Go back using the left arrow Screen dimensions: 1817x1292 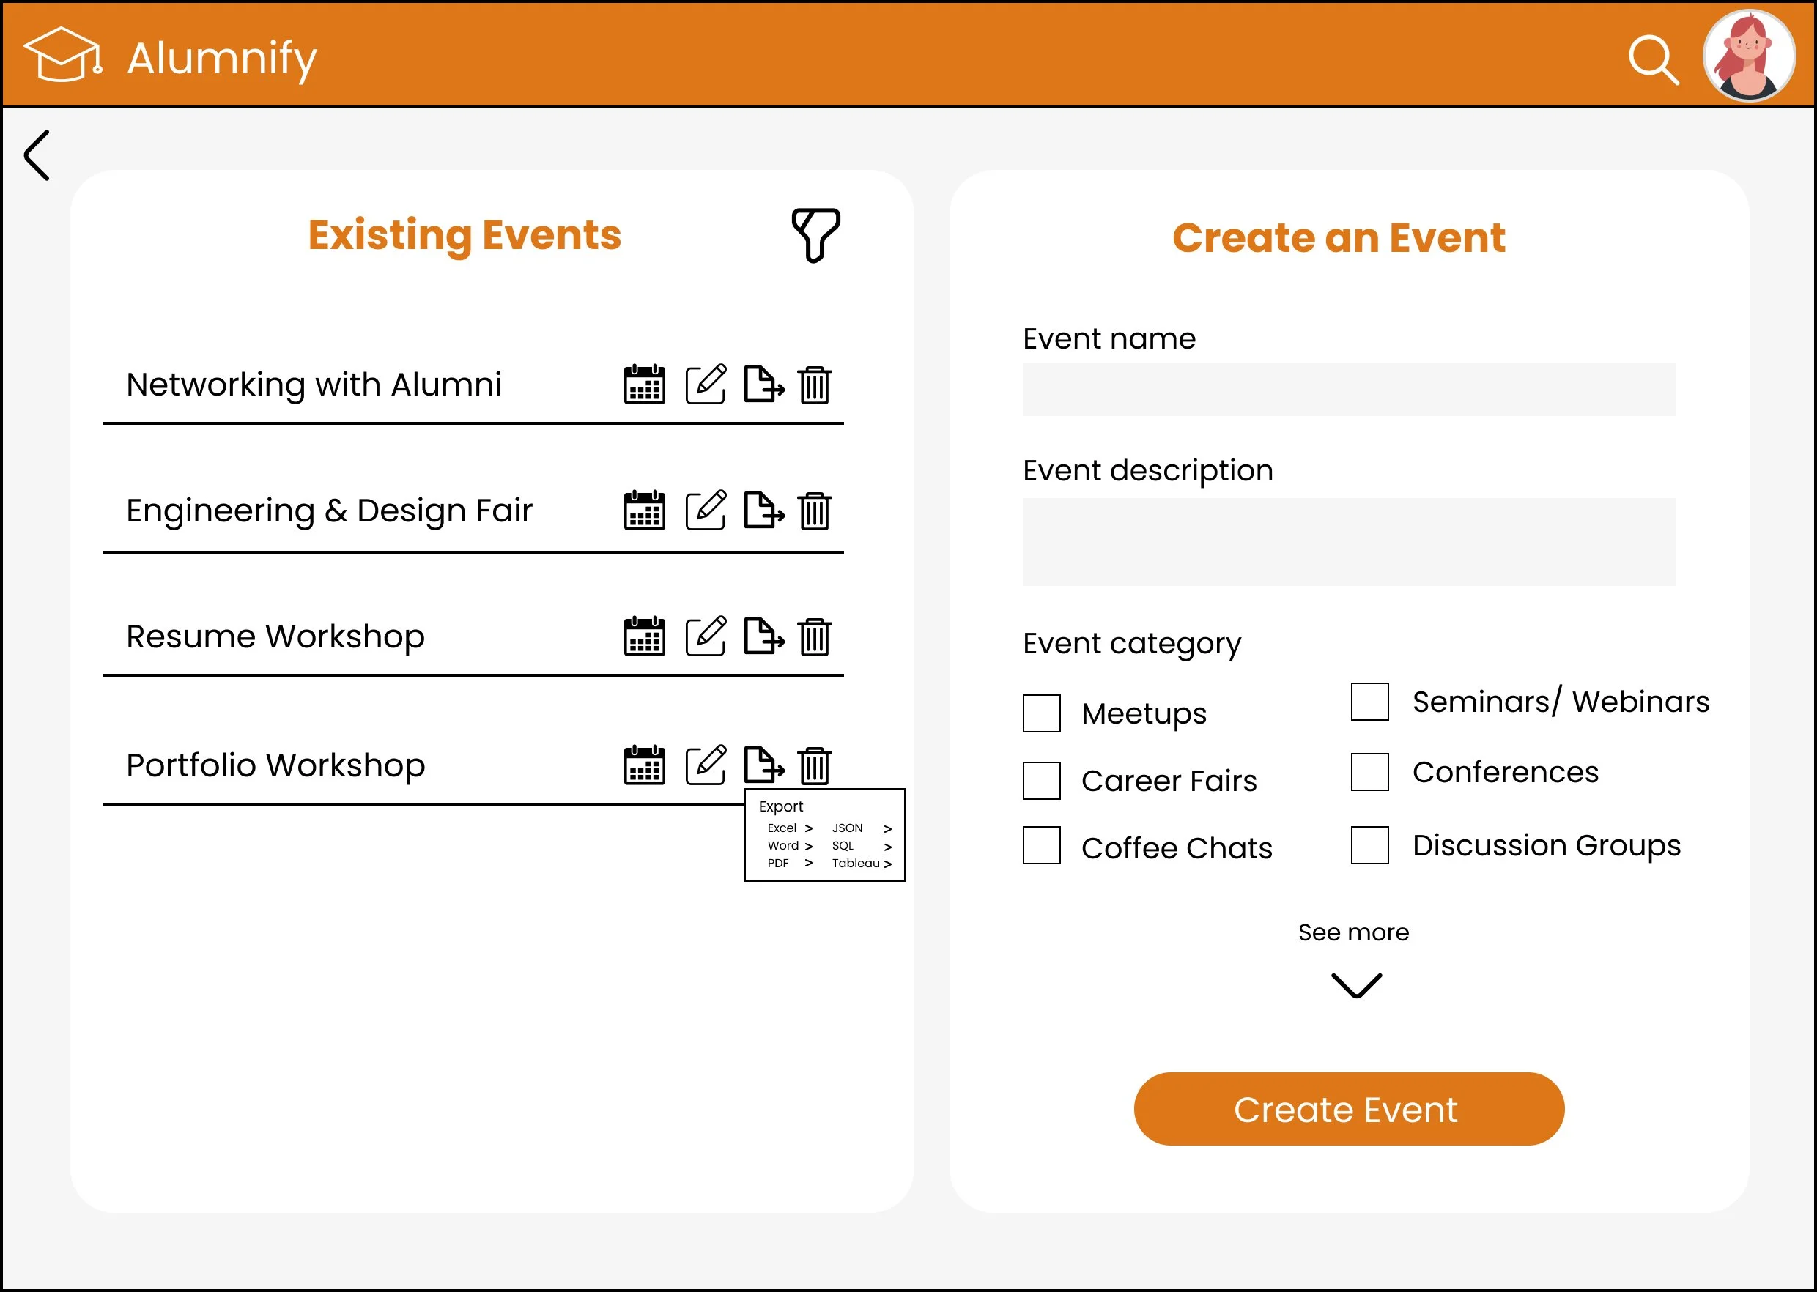pyautogui.click(x=37, y=155)
